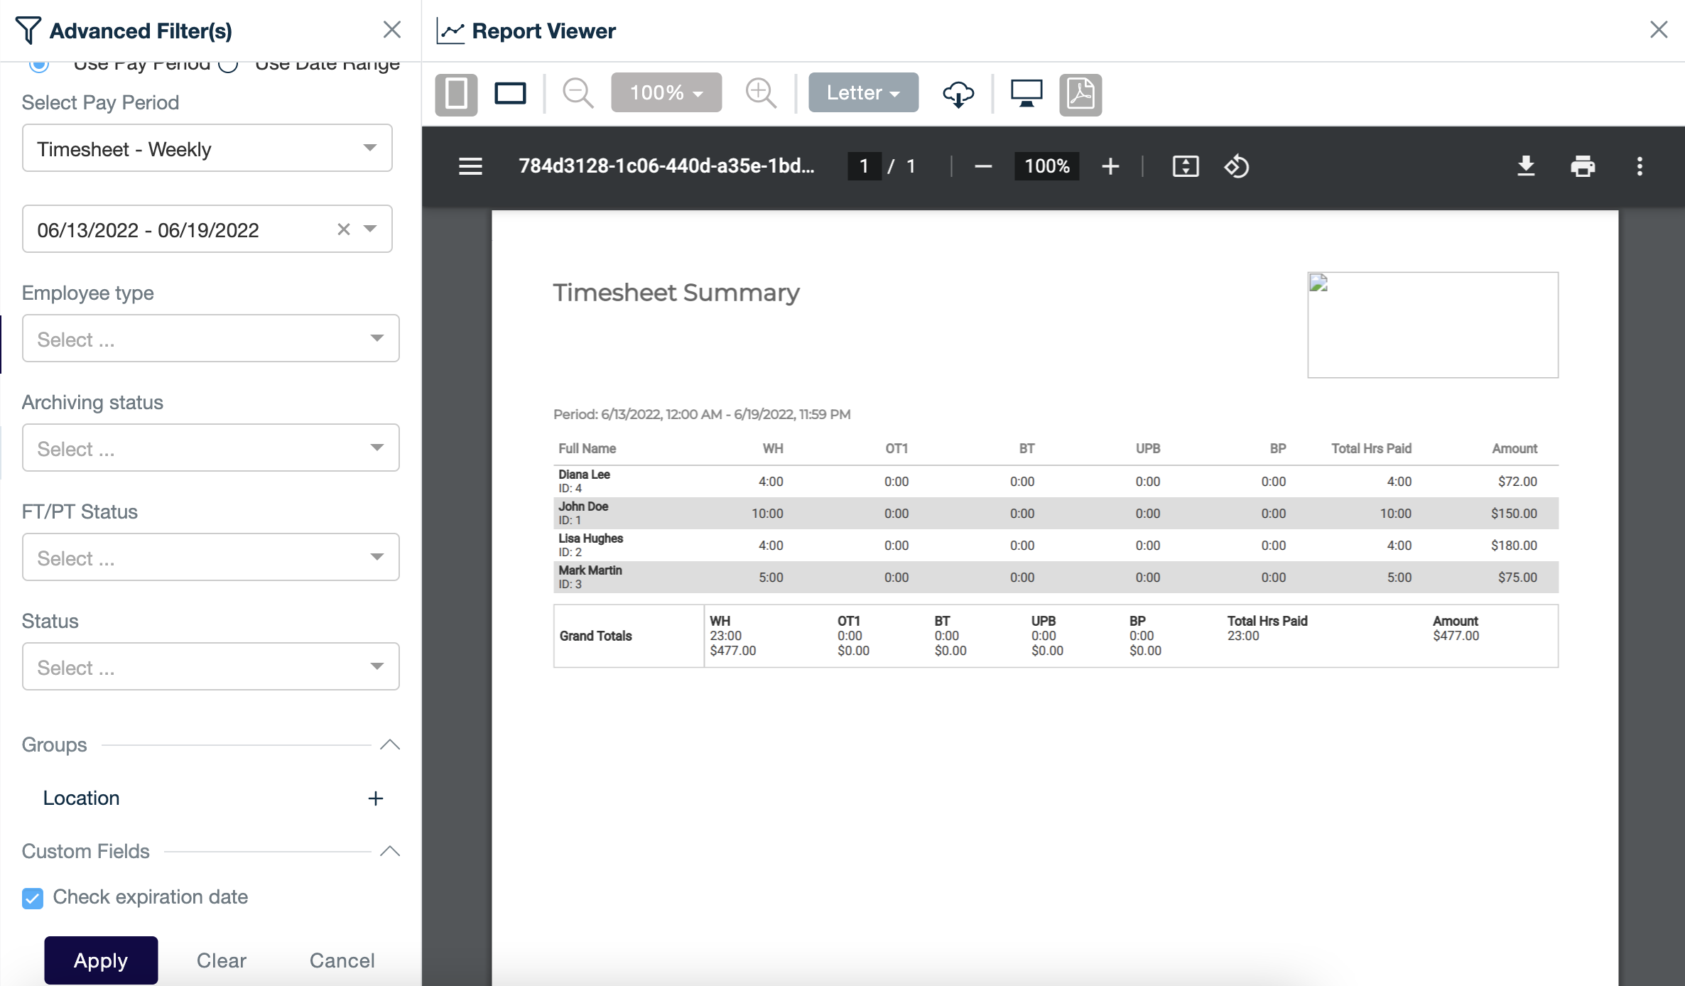Screen dimensions: 1685x986
Task: Download the report via cloud icon
Action: (x=958, y=94)
